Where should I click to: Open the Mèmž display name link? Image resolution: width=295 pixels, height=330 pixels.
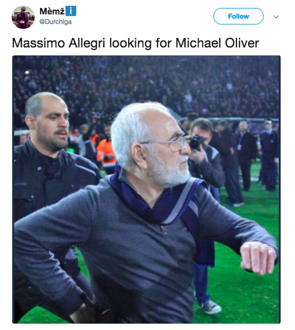tap(52, 11)
